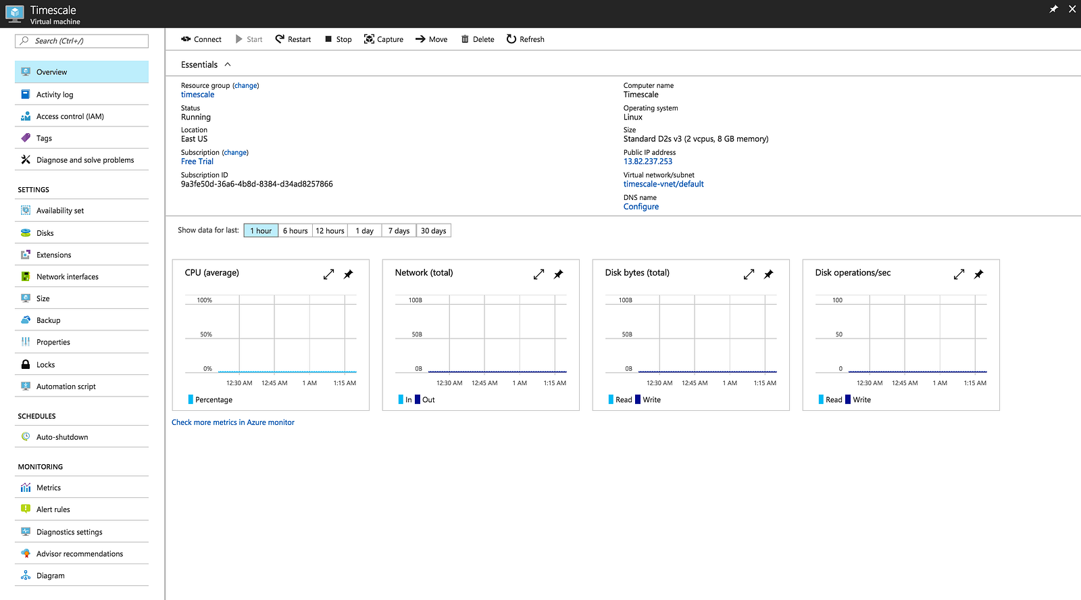Image resolution: width=1081 pixels, height=600 pixels.
Task: Show data for last 1 day
Action: click(x=365, y=230)
